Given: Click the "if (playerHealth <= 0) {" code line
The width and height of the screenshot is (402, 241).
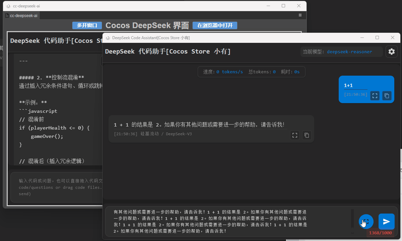Looking at the screenshot, I should 54,128.
